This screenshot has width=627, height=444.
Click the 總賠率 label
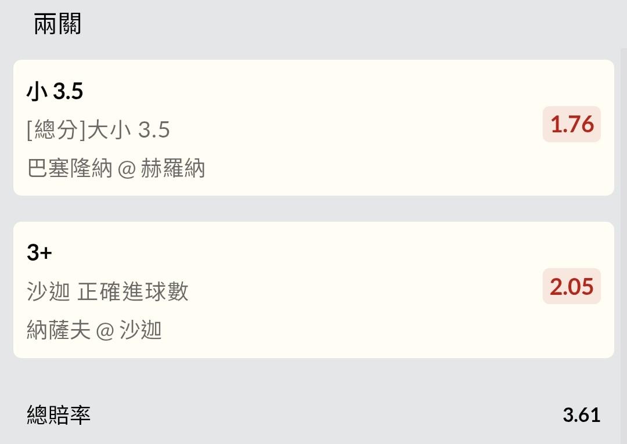[x=59, y=415]
